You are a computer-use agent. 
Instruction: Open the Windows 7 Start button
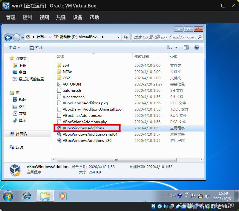pyautogui.click(x=8, y=196)
